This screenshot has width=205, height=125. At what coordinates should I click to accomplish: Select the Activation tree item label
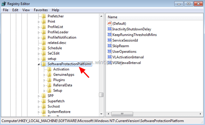[61, 69]
